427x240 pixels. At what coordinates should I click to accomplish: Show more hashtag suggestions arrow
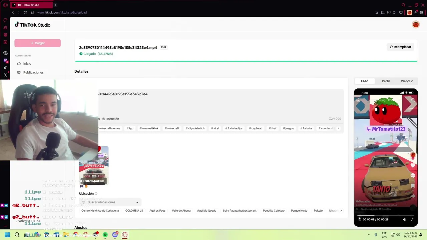coord(338,128)
